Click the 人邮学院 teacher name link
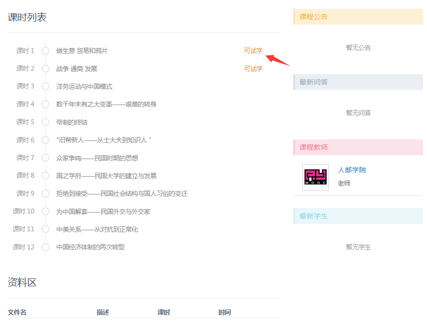427x325 pixels. [x=352, y=170]
